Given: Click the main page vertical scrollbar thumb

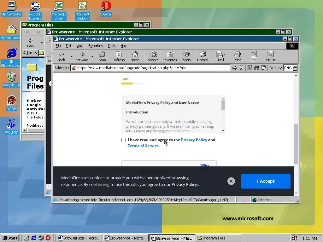Looking at the screenshot, I should [x=296, y=144].
